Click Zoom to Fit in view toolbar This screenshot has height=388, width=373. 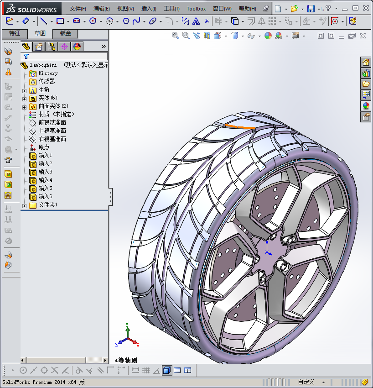tap(175, 36)
